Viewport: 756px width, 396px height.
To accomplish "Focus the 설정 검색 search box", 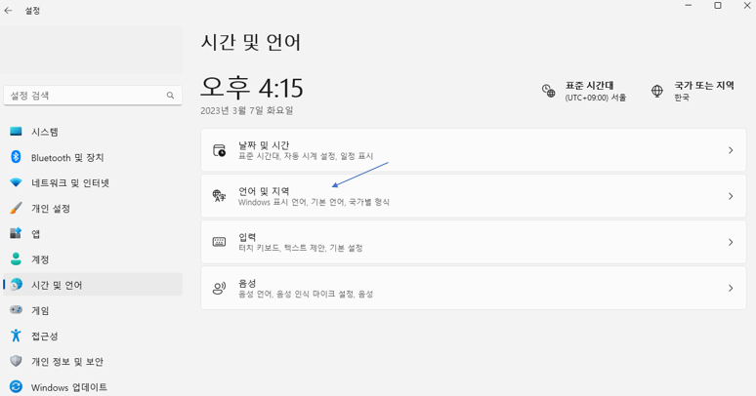I will [x=83, y=96].
